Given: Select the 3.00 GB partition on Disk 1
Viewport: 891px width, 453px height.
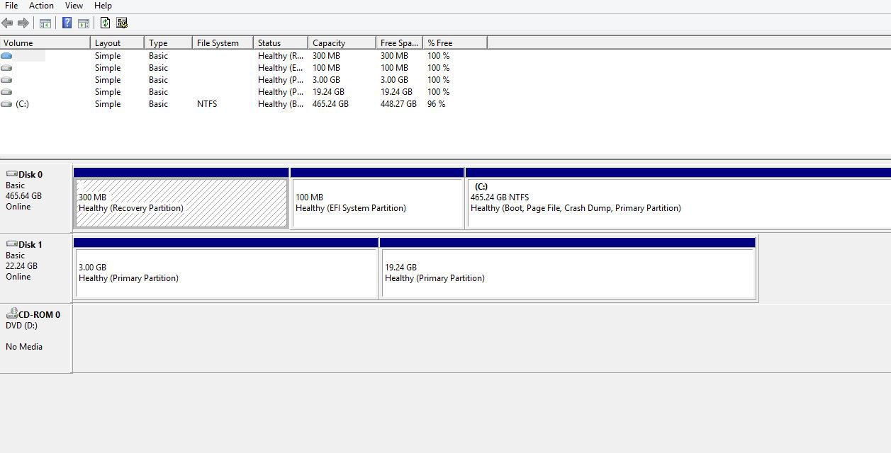Looking at the screenshot, I should tap(224, 273).
